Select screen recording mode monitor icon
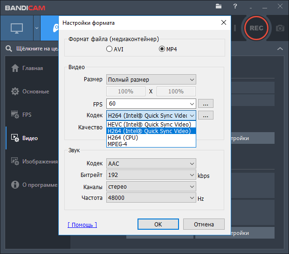The image size is (289, 254). coord(17,28)
